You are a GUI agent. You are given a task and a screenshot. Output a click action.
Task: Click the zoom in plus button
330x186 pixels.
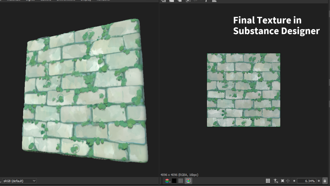319,181
